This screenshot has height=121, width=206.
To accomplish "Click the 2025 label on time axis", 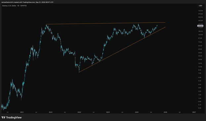I will coord(137,112).
